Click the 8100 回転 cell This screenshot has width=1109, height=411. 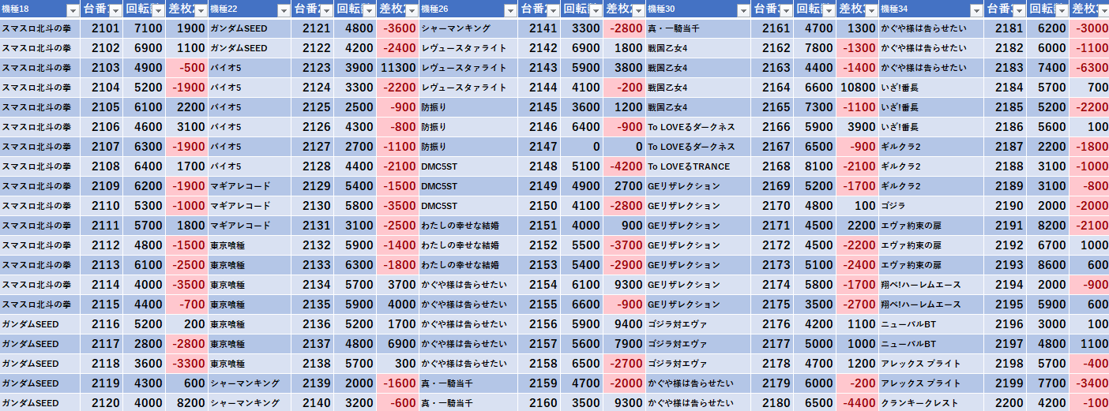click(814, 166)
